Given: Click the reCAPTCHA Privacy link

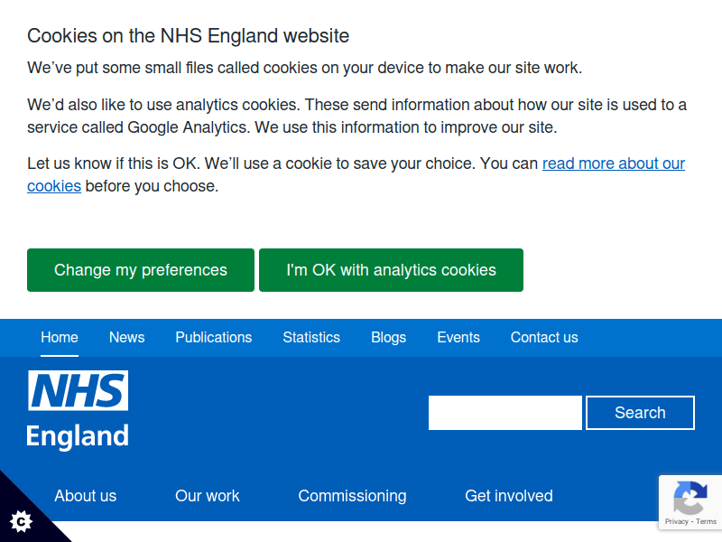Looking at the screenshot, I should point(676,522).
